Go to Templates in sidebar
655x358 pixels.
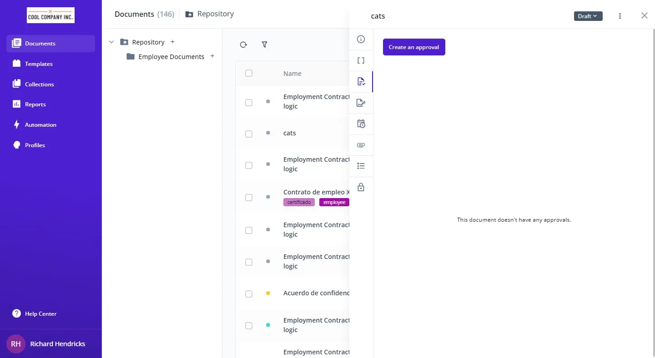39,64
